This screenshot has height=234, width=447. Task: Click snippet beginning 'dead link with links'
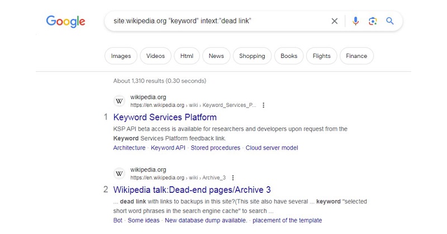(x=240, y=206)
